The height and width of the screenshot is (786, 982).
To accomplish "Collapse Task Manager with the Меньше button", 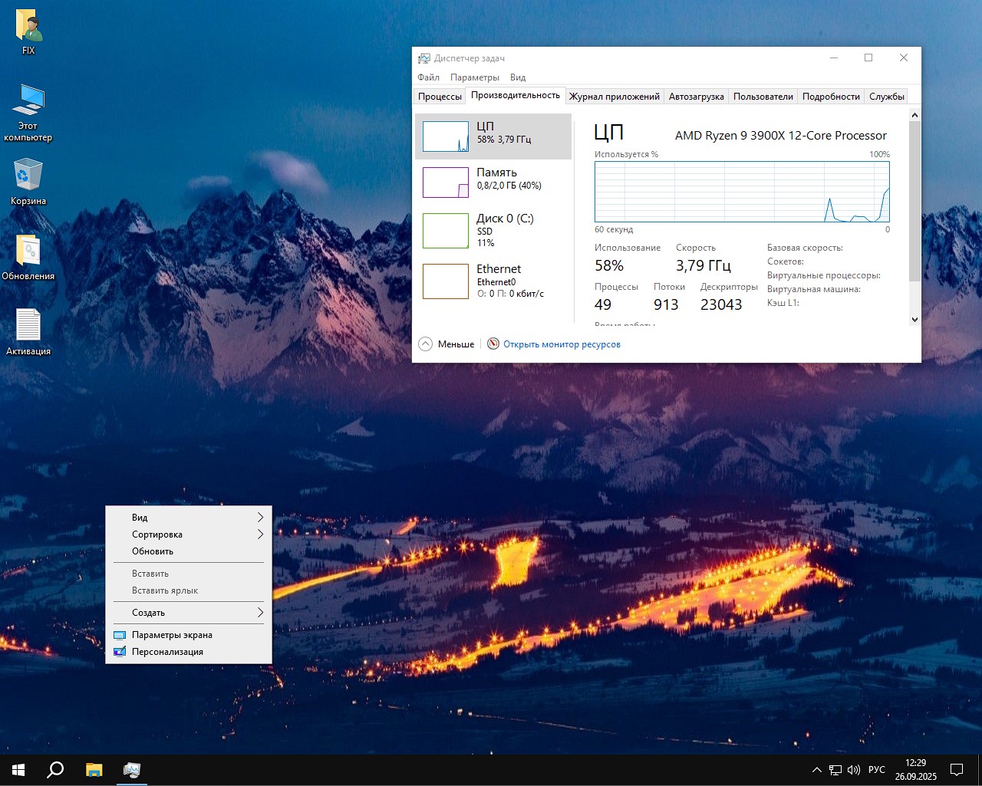I will [447, 344].
